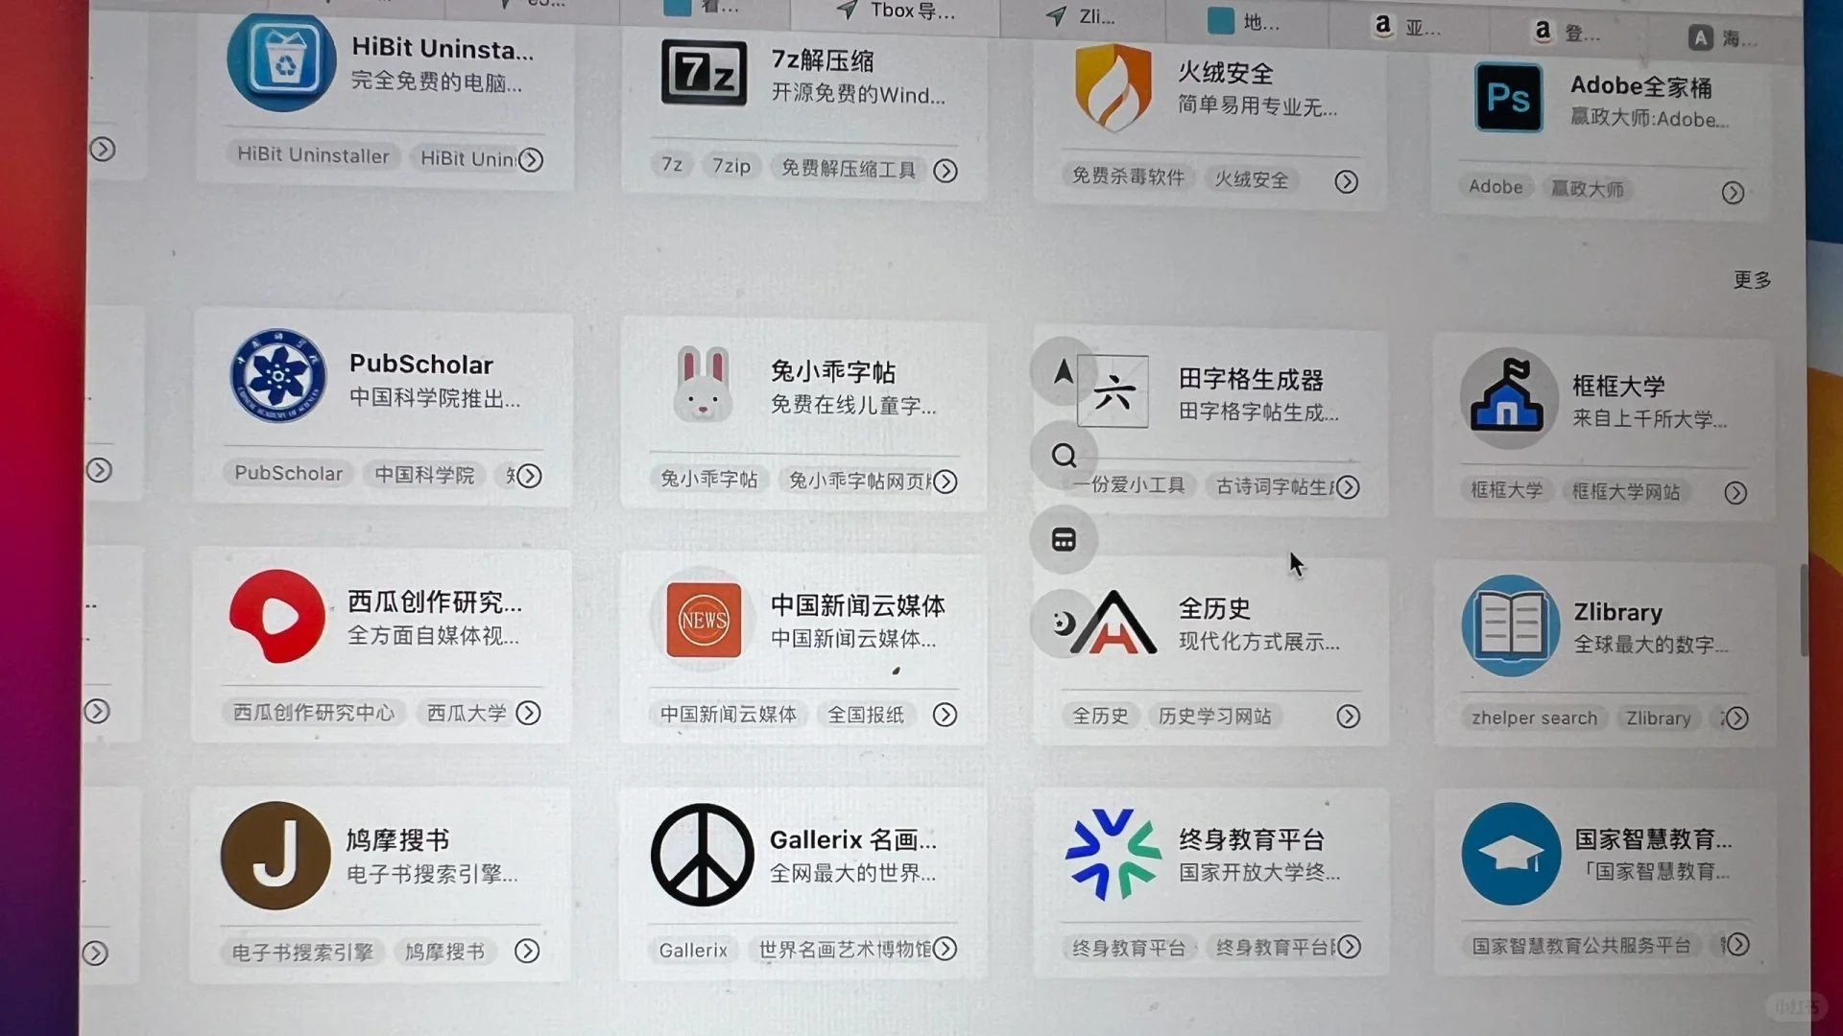Image resolution: width=1843 pixels, height=1036 pixels.
Task: Click the 更多 link
Action: coord(1752,280)
